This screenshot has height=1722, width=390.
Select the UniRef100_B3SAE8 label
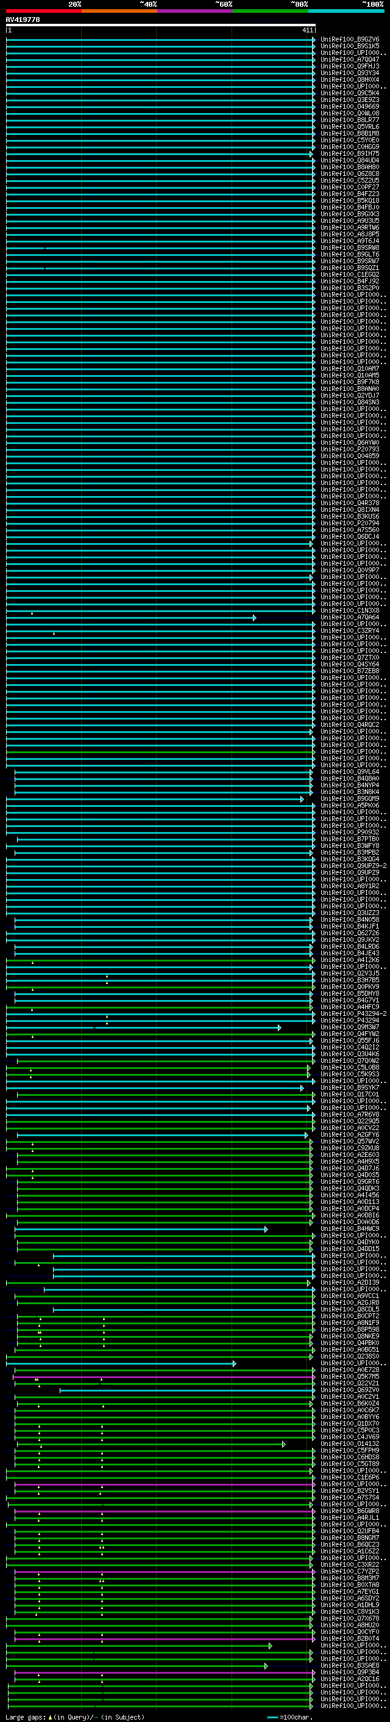point(350,1665)
